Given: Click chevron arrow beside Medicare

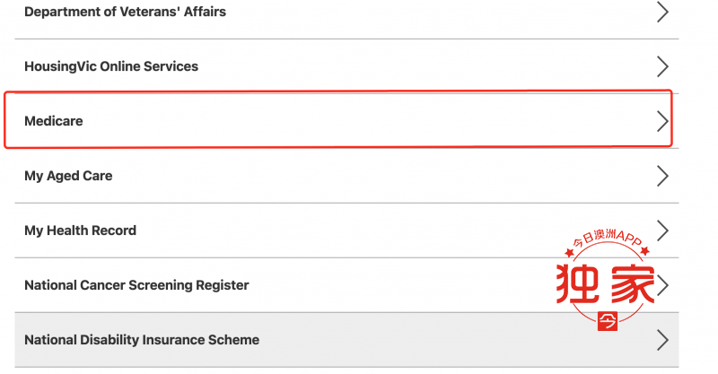Looking at the screenshot, I should [x=662, y=121].
